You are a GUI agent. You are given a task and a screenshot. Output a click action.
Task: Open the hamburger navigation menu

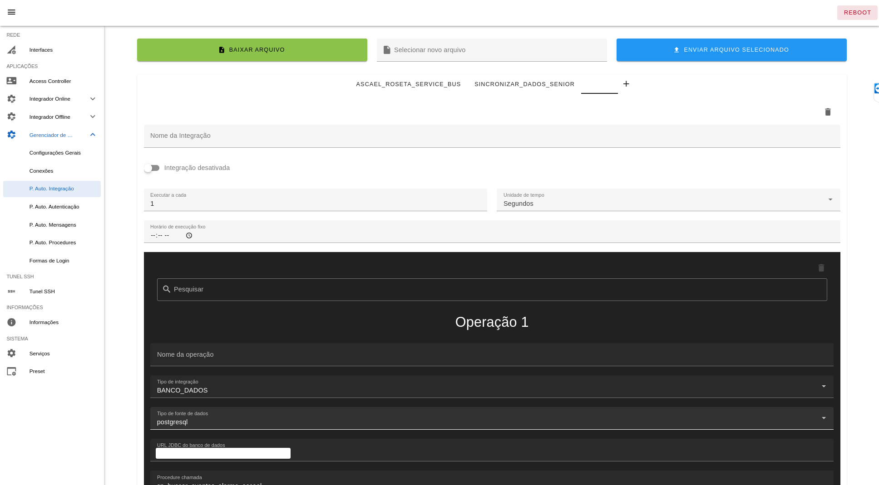point(11,12)
